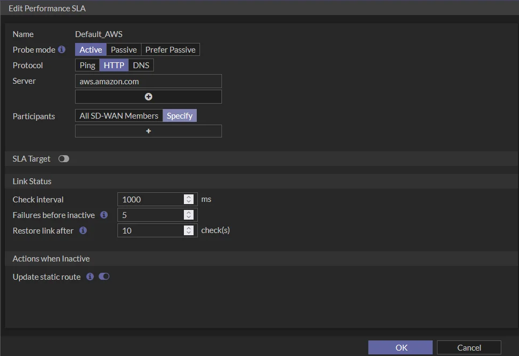The image size is (519, 356).
Task: Open the Probe mode info tooltip icon
Action: 62,49
